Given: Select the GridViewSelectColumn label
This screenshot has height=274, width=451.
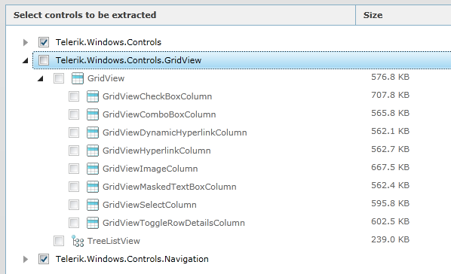Looking at the screenshot, I should coord(149,205).
